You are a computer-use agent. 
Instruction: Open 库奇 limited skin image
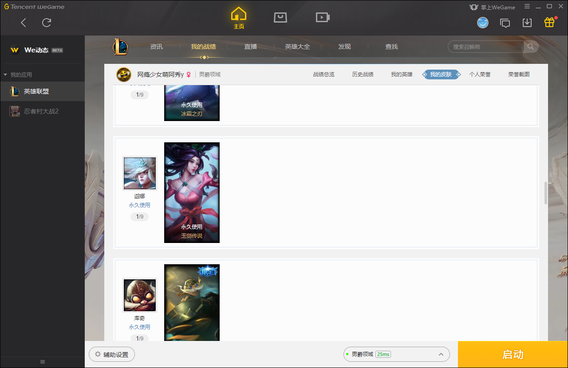192,302
